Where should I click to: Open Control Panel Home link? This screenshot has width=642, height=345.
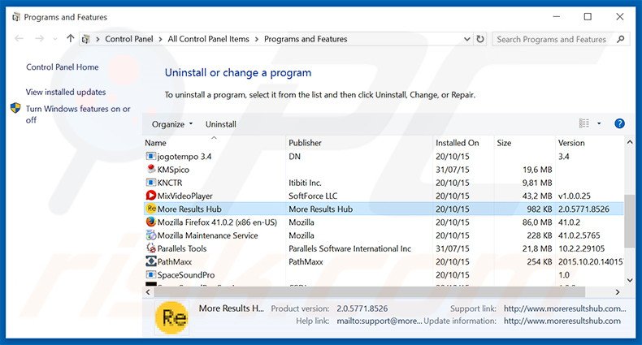click(x=63, y=67)
